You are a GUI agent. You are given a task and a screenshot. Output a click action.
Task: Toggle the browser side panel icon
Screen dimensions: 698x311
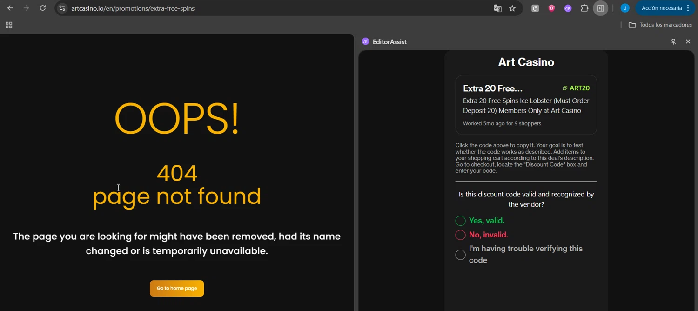pyautogui.click(x=601, y=8)
